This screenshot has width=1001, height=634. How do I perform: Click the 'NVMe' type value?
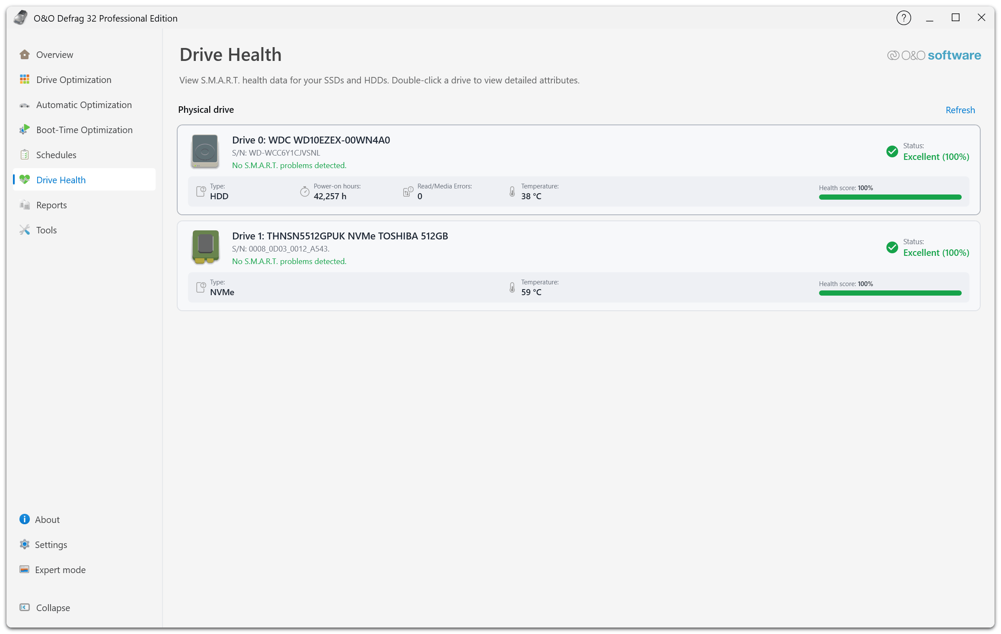222,292
